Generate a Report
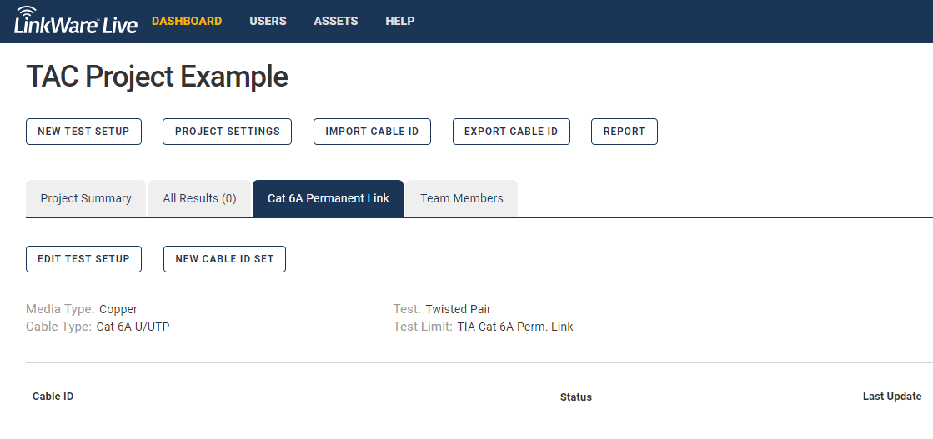933x439 pixels. (625, 132)
